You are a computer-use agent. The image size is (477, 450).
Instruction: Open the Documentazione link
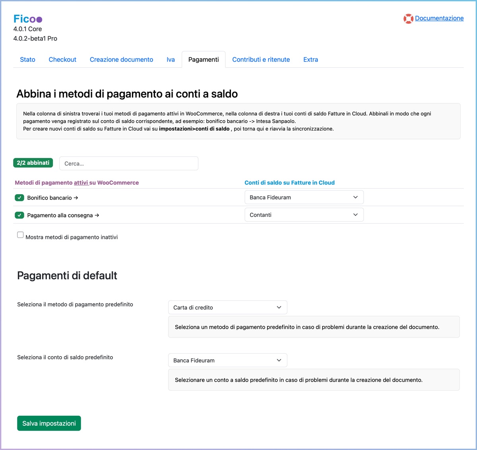(x=439, y=18)
